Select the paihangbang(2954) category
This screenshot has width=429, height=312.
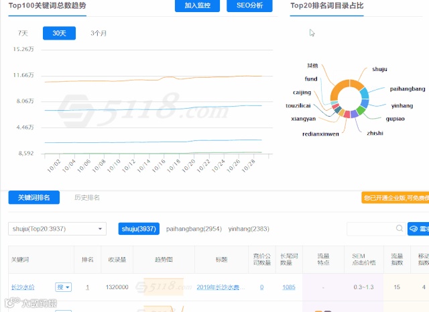(194, 229)
